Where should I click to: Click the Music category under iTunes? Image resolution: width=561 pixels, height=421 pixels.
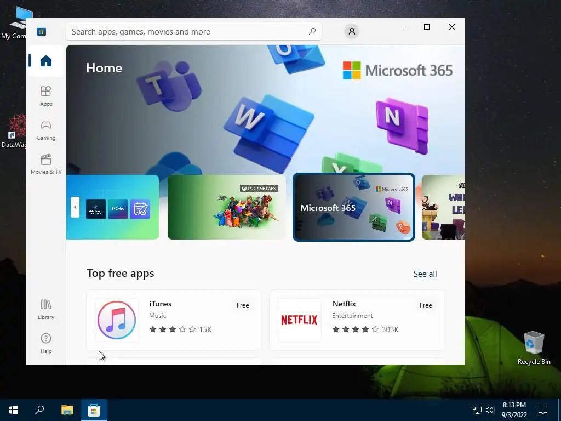click(157, 316)
